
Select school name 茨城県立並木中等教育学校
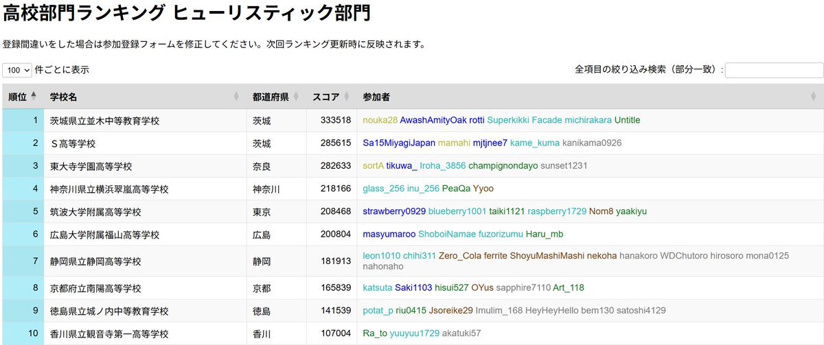click(x=104, y=121)
